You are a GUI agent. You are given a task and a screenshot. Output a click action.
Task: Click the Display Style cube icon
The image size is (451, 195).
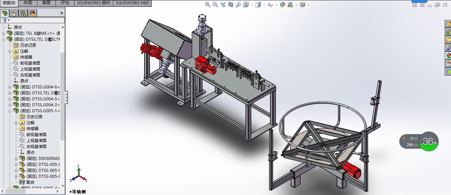258,5
